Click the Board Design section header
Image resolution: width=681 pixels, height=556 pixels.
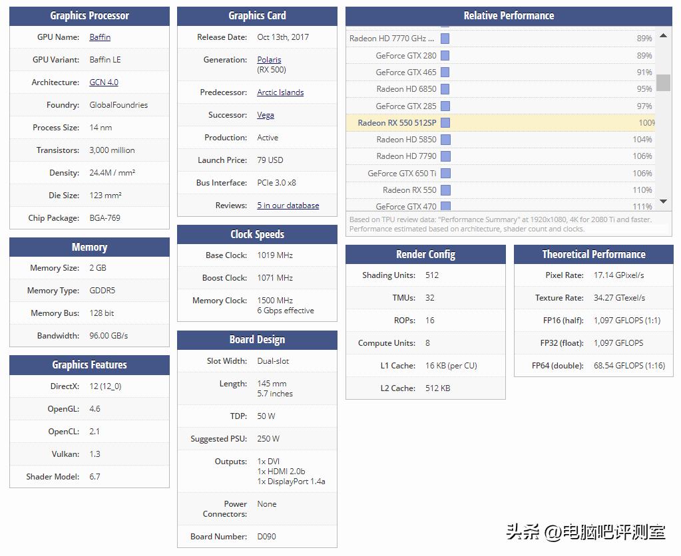point(257,340)
